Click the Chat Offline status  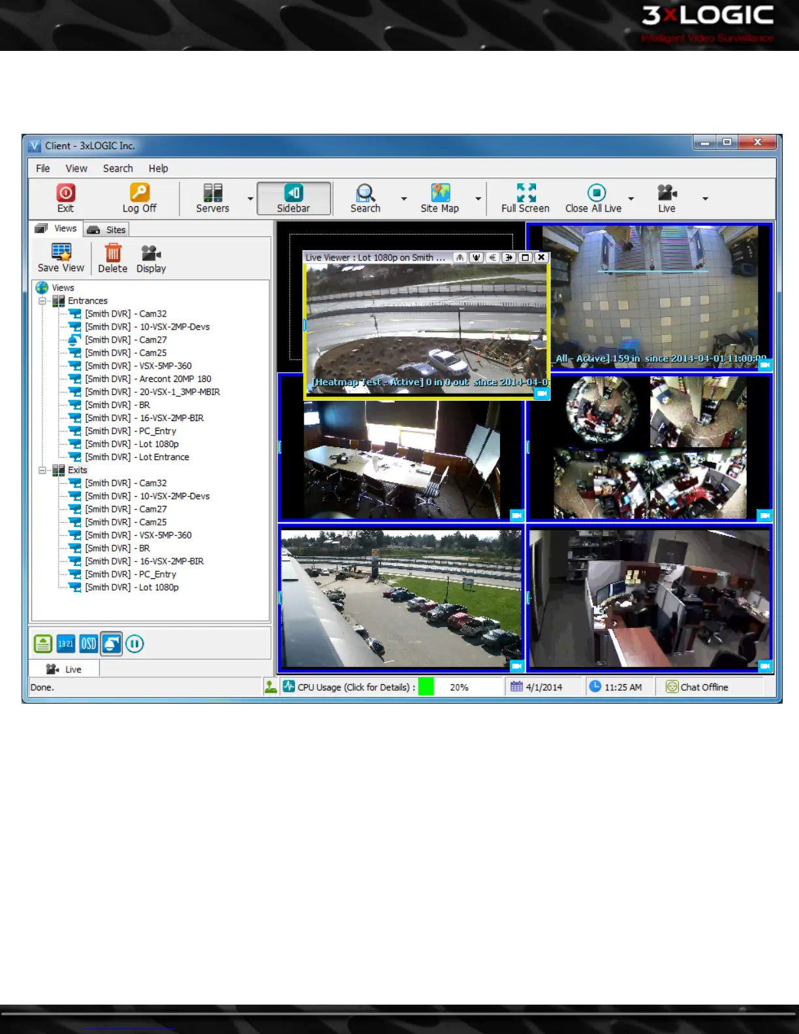click(x=697, y=687)
